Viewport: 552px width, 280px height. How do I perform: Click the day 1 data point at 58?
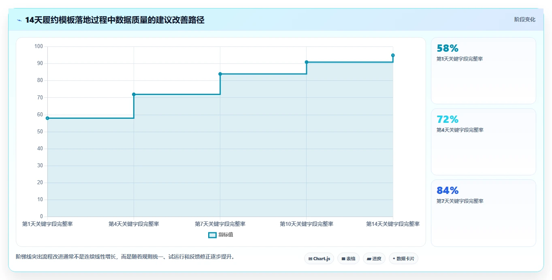tap(47, 118)
